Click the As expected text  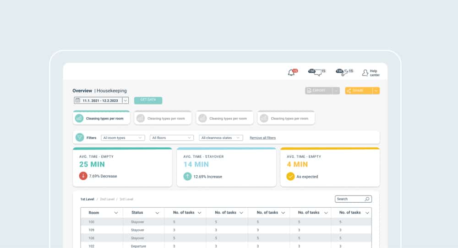click(307, 177)
